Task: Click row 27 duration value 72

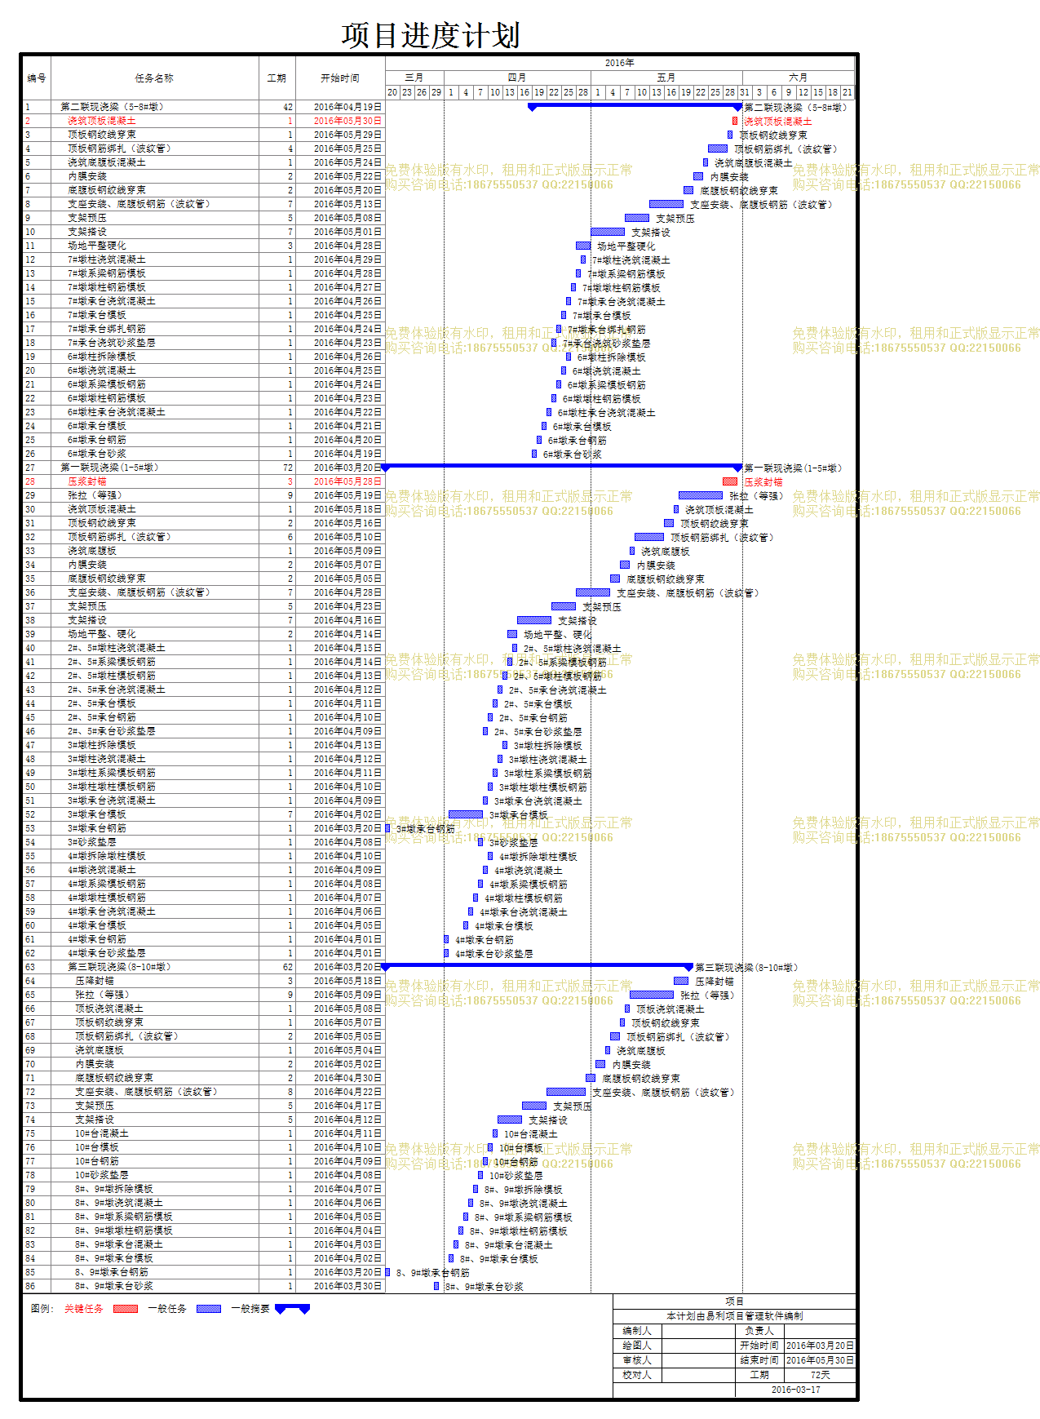Action: 288,468
